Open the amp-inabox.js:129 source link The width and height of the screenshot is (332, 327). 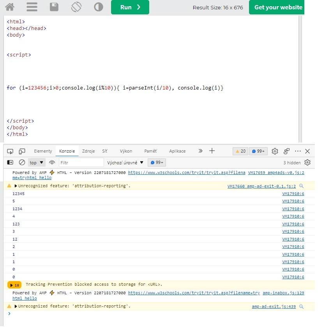[284, 293]
